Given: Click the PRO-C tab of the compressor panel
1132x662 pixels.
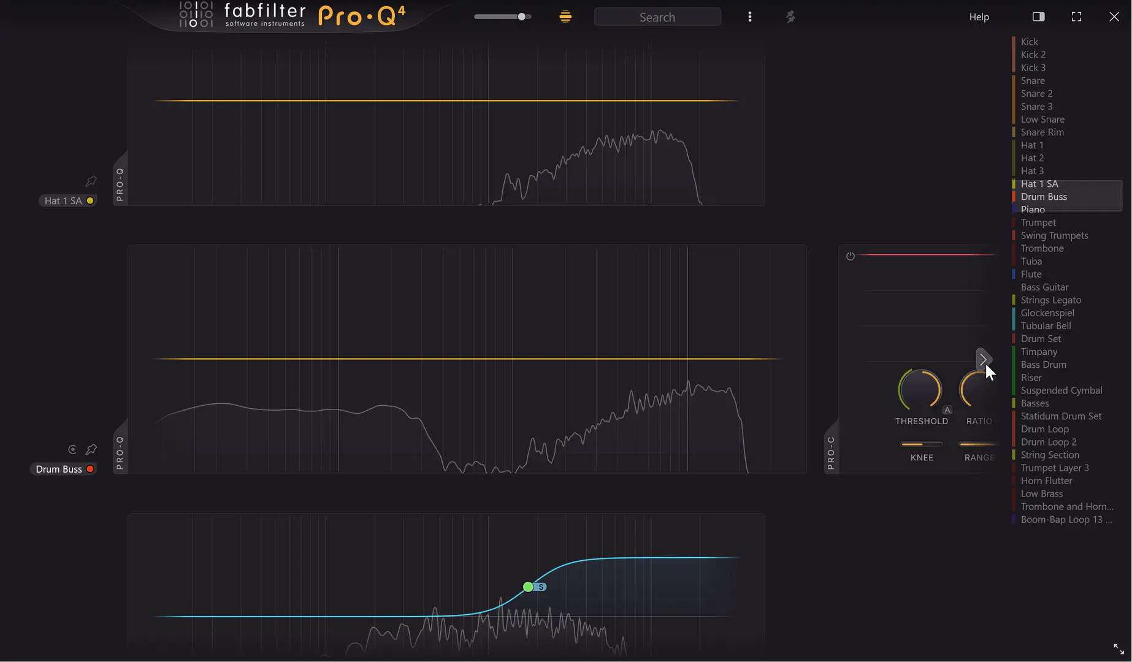Looking at the screenshot, I should tap(832, 453).
